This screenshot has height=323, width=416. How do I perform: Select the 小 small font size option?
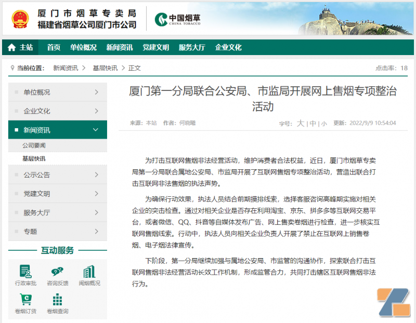[324, 123]
